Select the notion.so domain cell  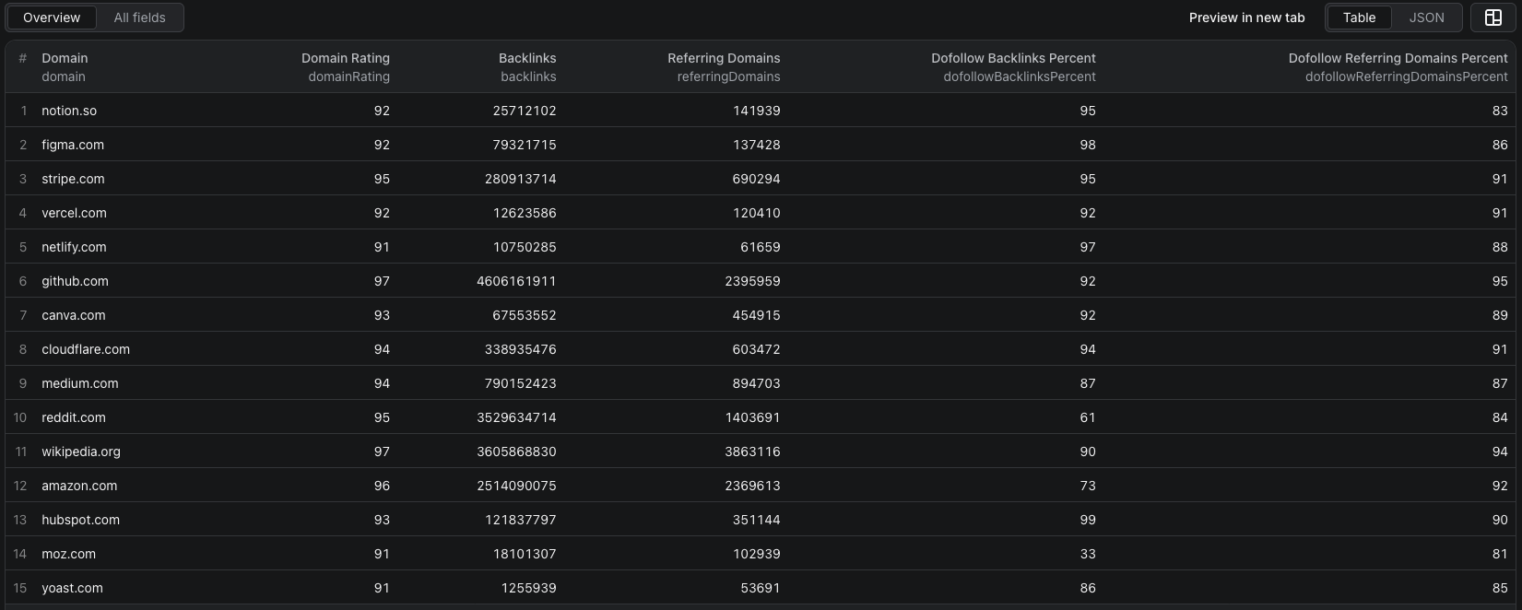point(69,111)
